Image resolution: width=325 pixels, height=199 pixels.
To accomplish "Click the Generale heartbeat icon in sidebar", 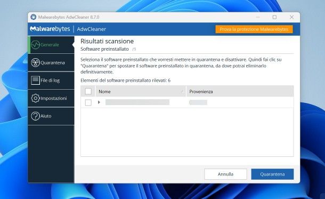I will (x=36, y=45).
